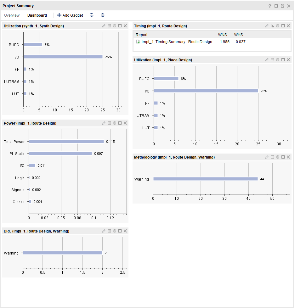Image resolution: width=295 pixels, height=308 pixels.
Task: Open impl_1 Timing Summary - Route Design report
Action: [177, 42]
